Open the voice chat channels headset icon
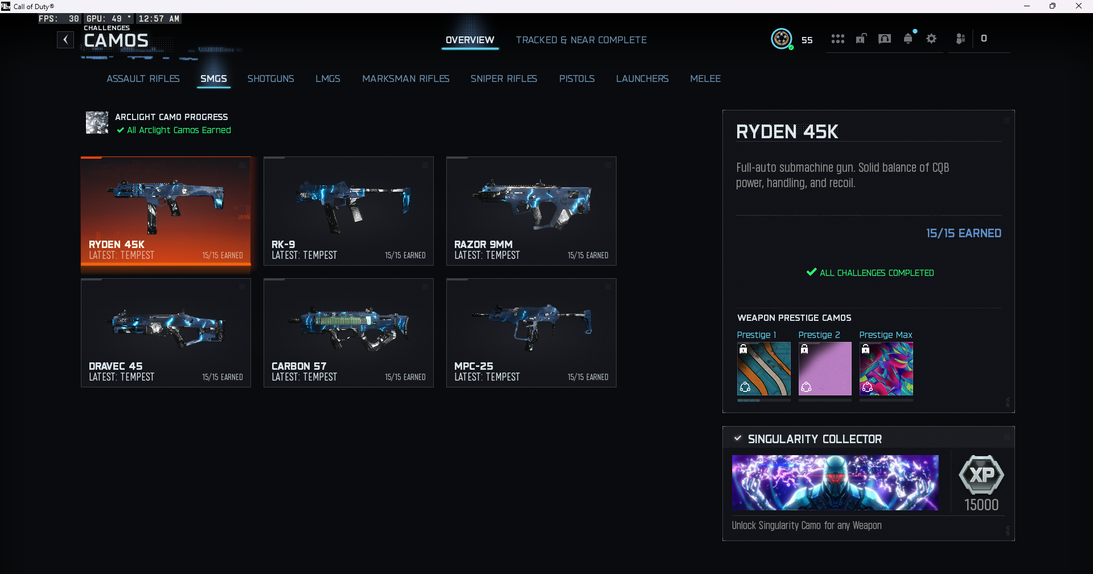 pos(885,39)
